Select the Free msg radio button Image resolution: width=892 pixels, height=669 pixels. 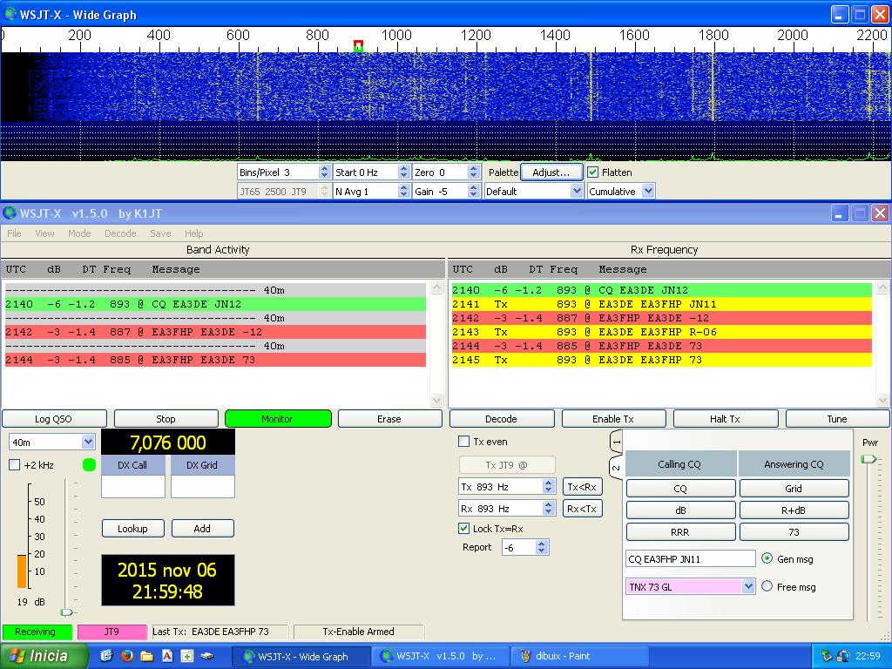coord(766,585)
